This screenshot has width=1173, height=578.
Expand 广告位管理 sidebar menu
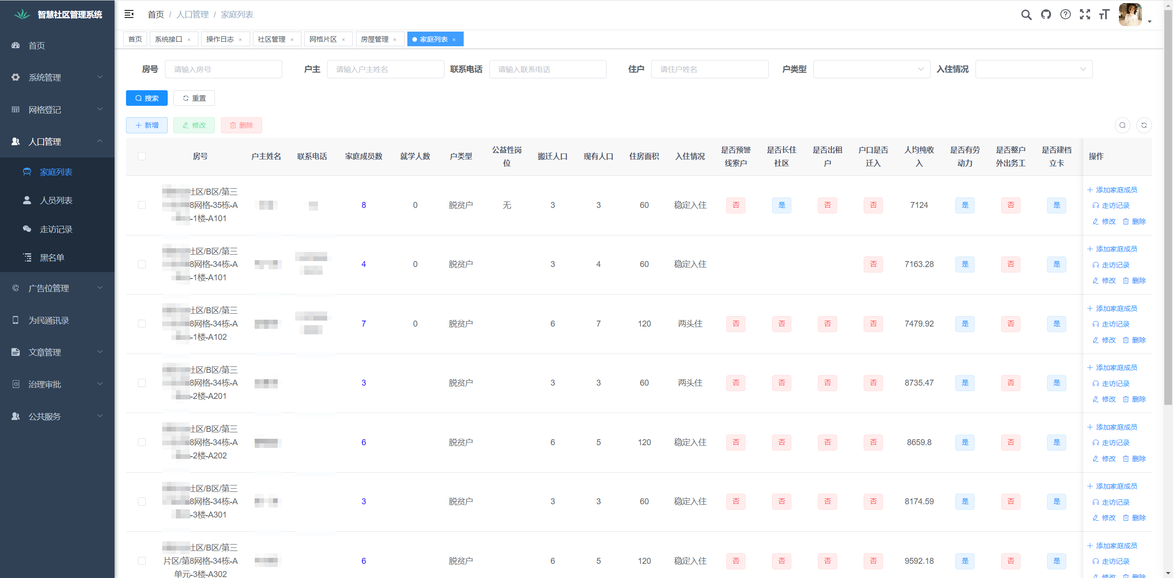click(x=57, y=288)
